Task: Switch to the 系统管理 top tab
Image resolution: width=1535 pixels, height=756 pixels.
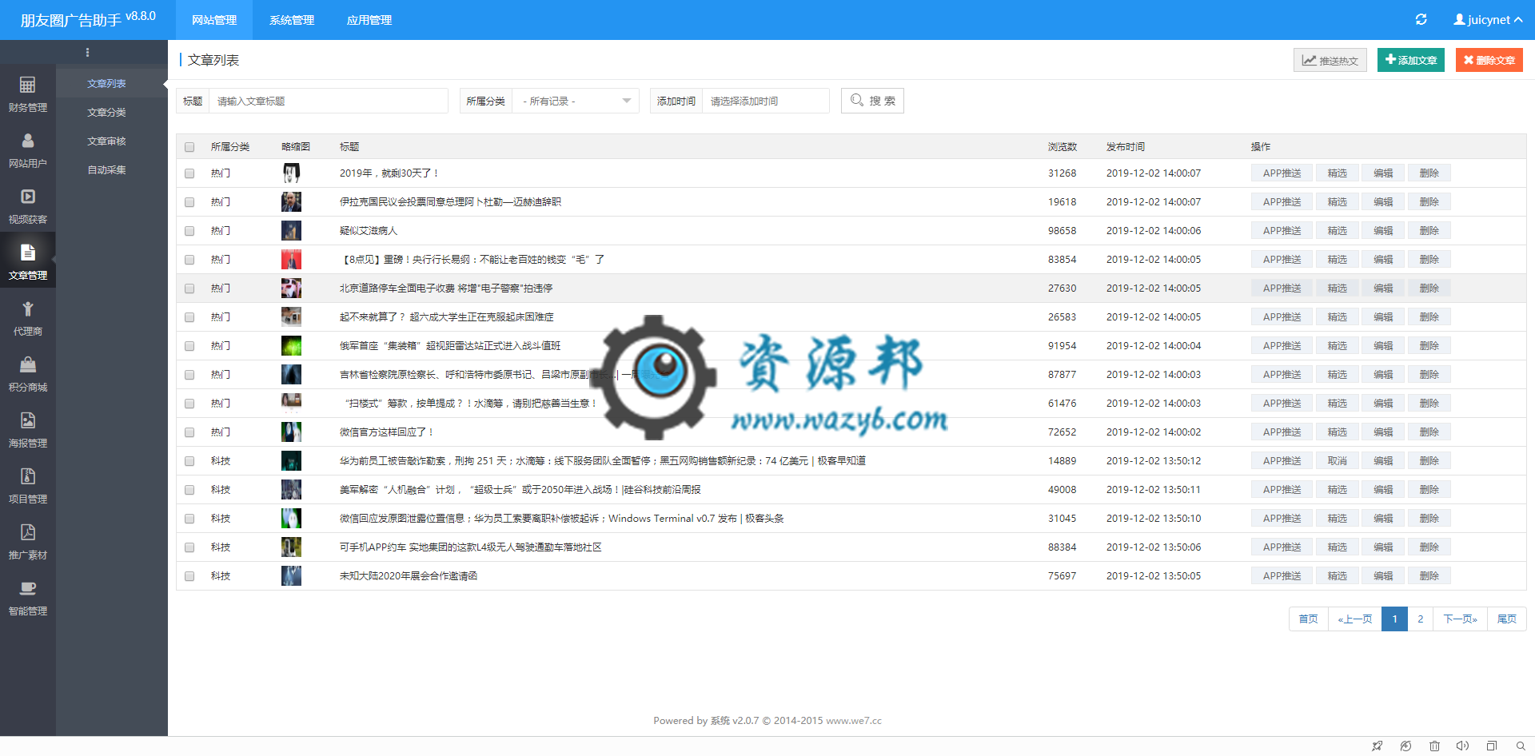Action: (291, 20)
